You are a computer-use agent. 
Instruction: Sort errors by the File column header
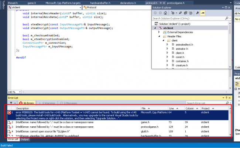pos(154,108)
